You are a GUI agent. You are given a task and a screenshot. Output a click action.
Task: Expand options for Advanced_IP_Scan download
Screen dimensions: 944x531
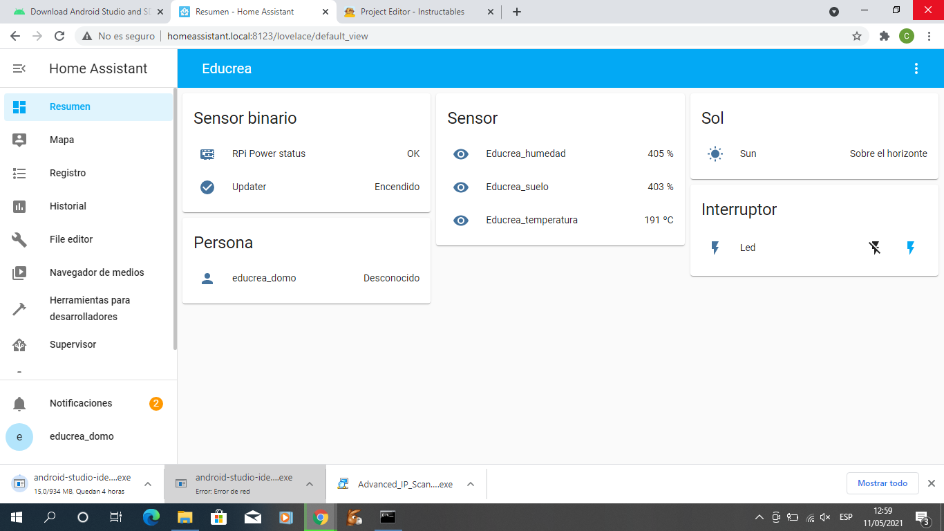pyautogui.click(x=471, y=484)
